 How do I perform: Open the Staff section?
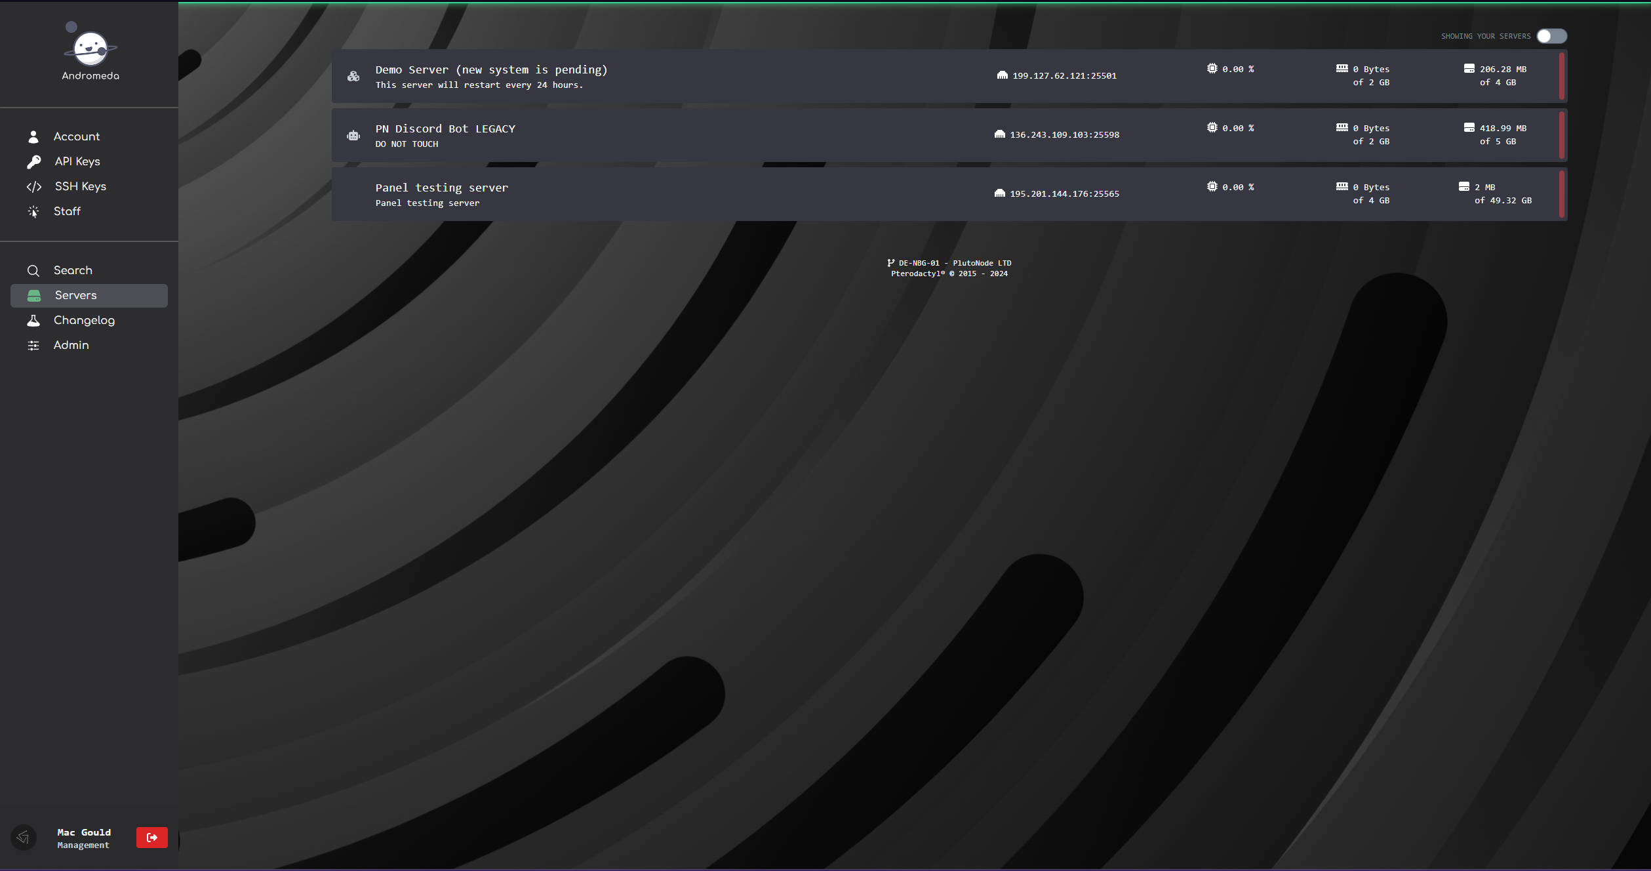coord(89,211)
